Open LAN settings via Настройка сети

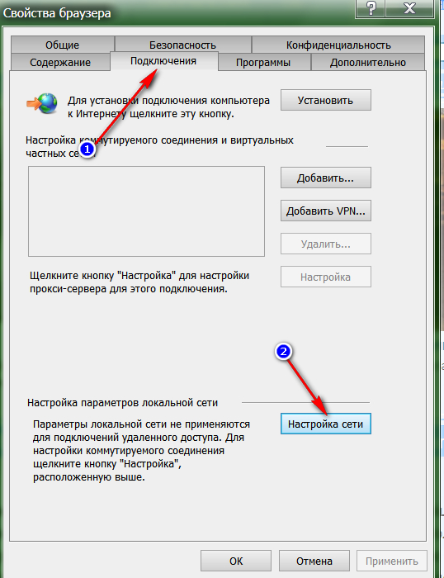[326, 424]
